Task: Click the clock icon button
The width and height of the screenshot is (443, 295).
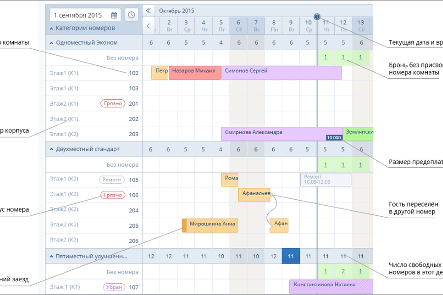Action: [x=131, y=15]
